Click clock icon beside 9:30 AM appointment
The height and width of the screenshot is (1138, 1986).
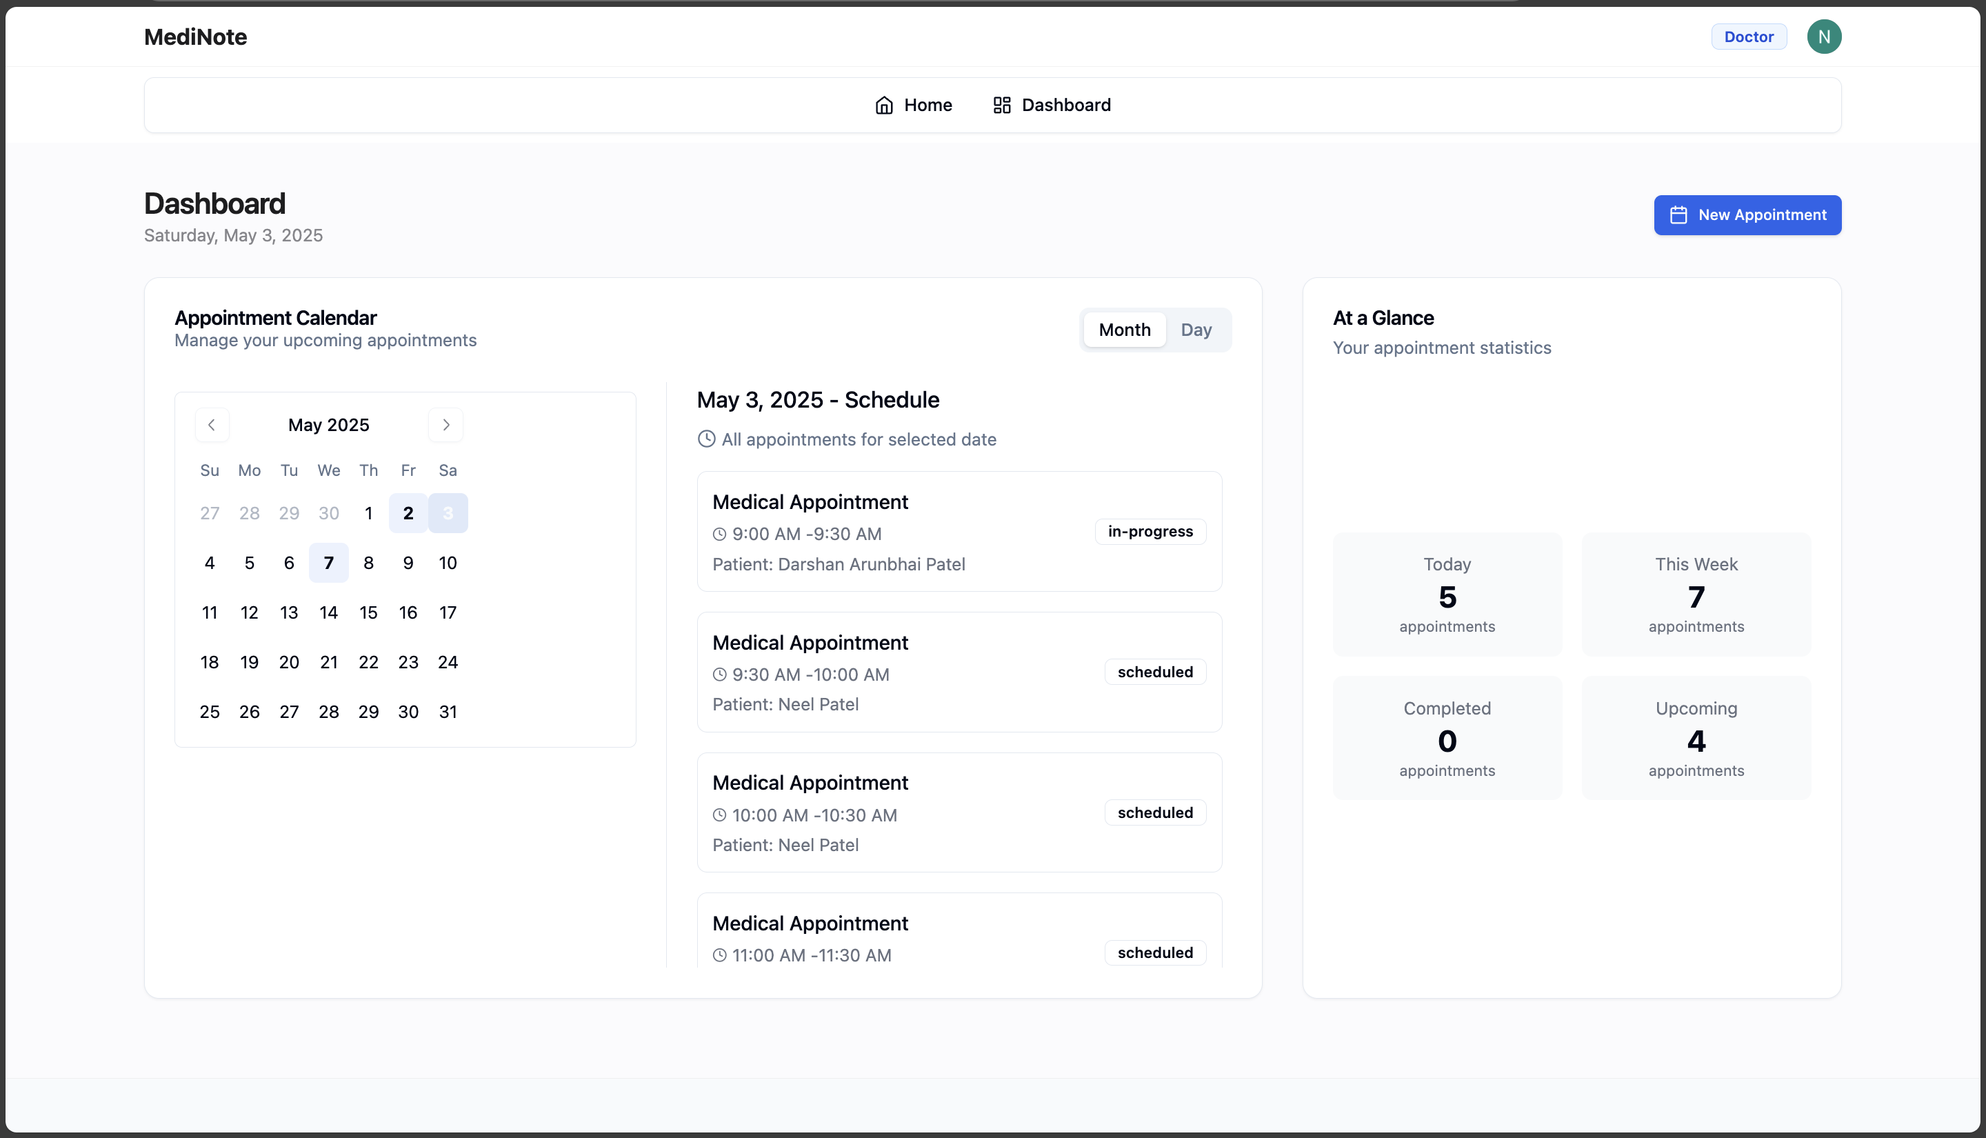tap(719, 675)
